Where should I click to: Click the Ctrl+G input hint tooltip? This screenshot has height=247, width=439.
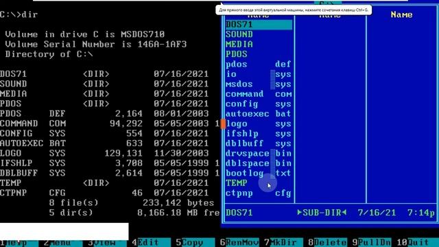coord(294,10)
